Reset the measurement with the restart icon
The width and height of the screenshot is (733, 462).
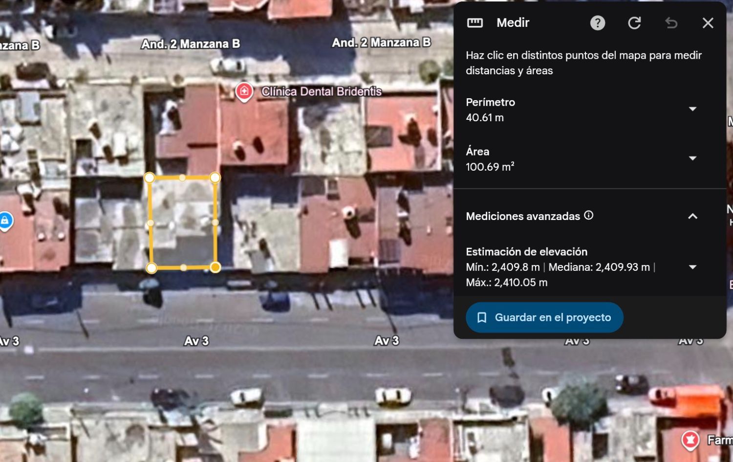pyautogui.click(x=634, y=23)
